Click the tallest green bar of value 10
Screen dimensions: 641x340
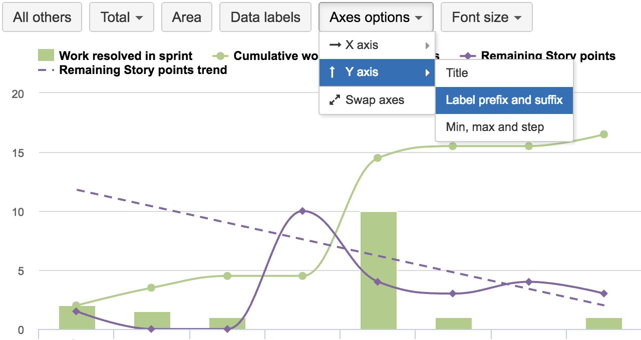[x=378, y=270]
